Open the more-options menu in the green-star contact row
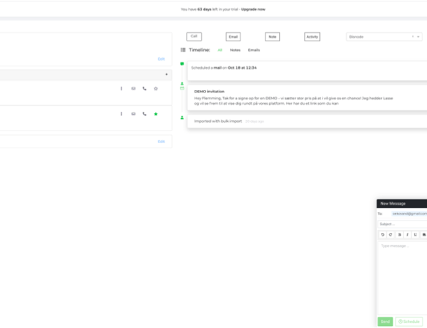Image resolution: width=427 pixels, height=328 pixels. 121,113
